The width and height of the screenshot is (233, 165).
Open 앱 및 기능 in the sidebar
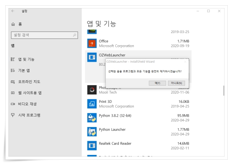click(26, 59)
